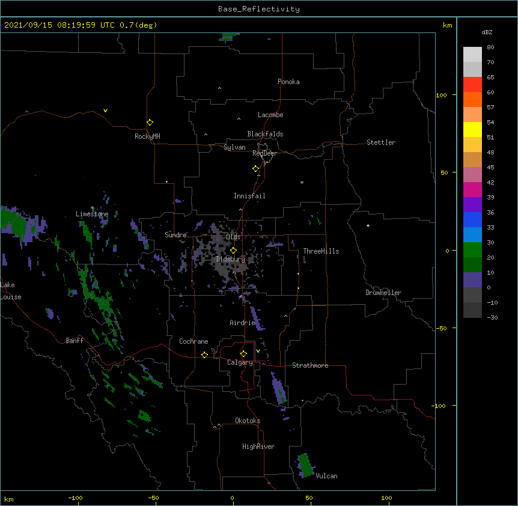The image size is (518, 506).
Task: Click the Didsbury label
Action: (231, 259)
